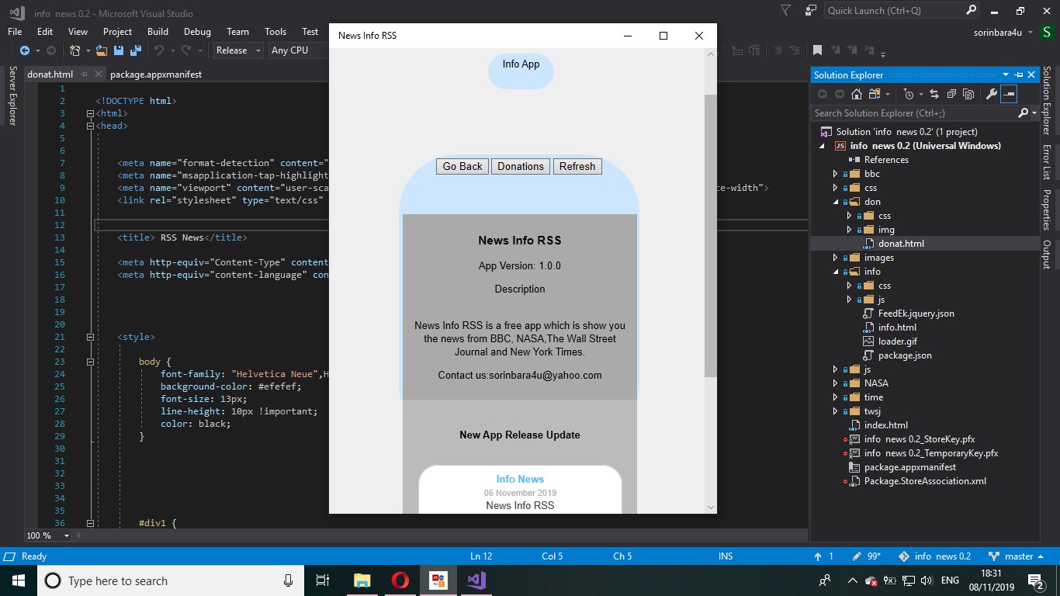Click the Undo arrow in toolbar
The image size is (1060, 596).
(x=158, y=50)
